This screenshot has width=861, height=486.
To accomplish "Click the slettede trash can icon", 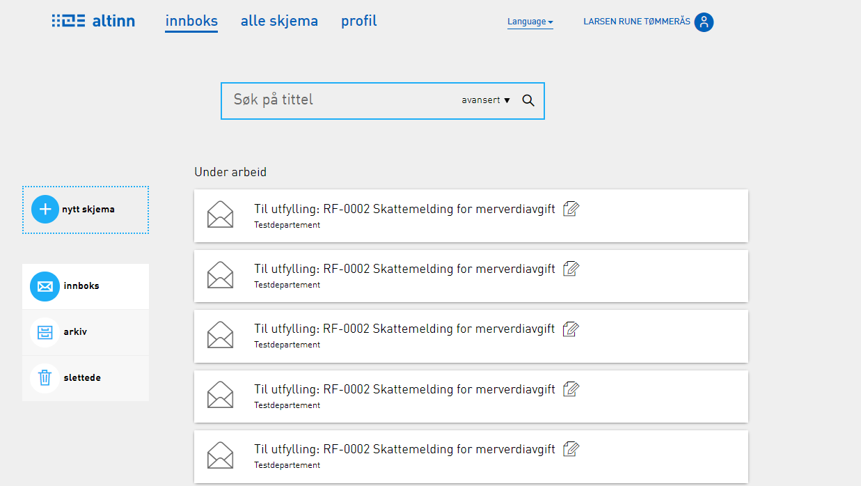I will [45, 378].
